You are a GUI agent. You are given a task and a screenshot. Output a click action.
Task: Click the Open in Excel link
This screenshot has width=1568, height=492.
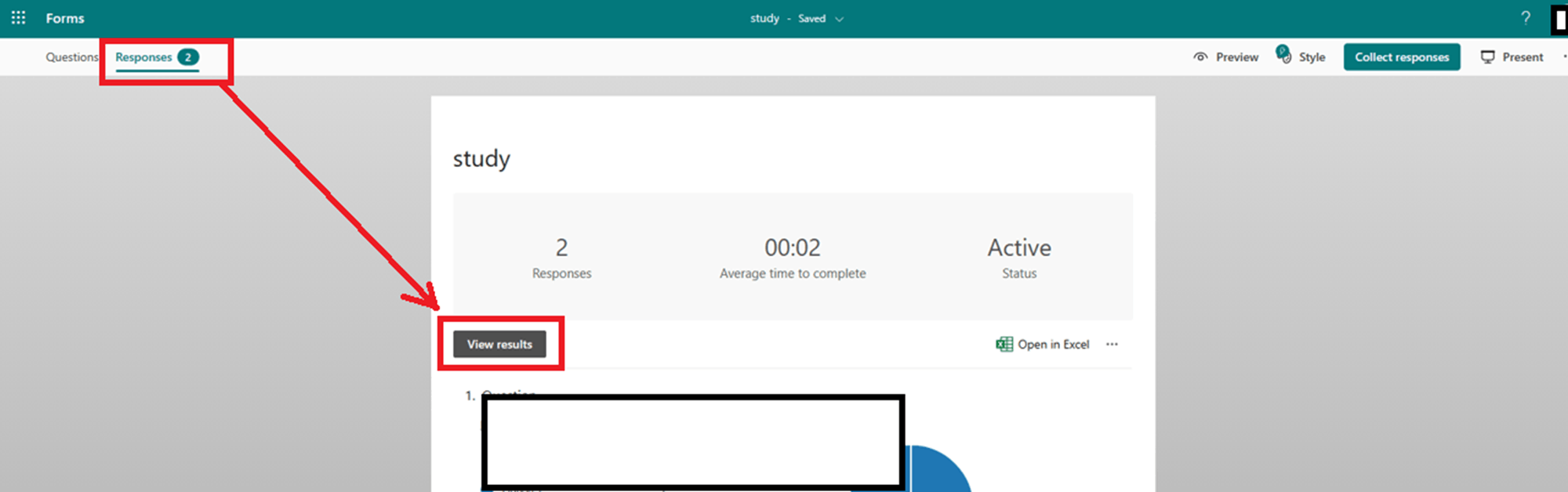pyautogui.click(x=1053, y=344)
